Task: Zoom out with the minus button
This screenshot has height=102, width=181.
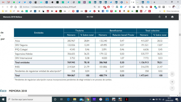Action: coord(172,88)
